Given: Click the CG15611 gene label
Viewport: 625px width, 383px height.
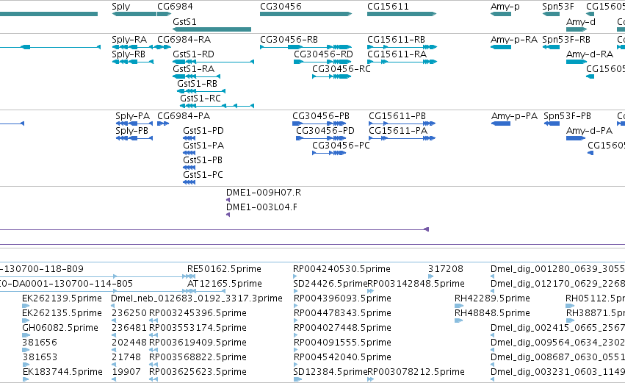Looking at the screenshot, I should click(x=388, y=7).
